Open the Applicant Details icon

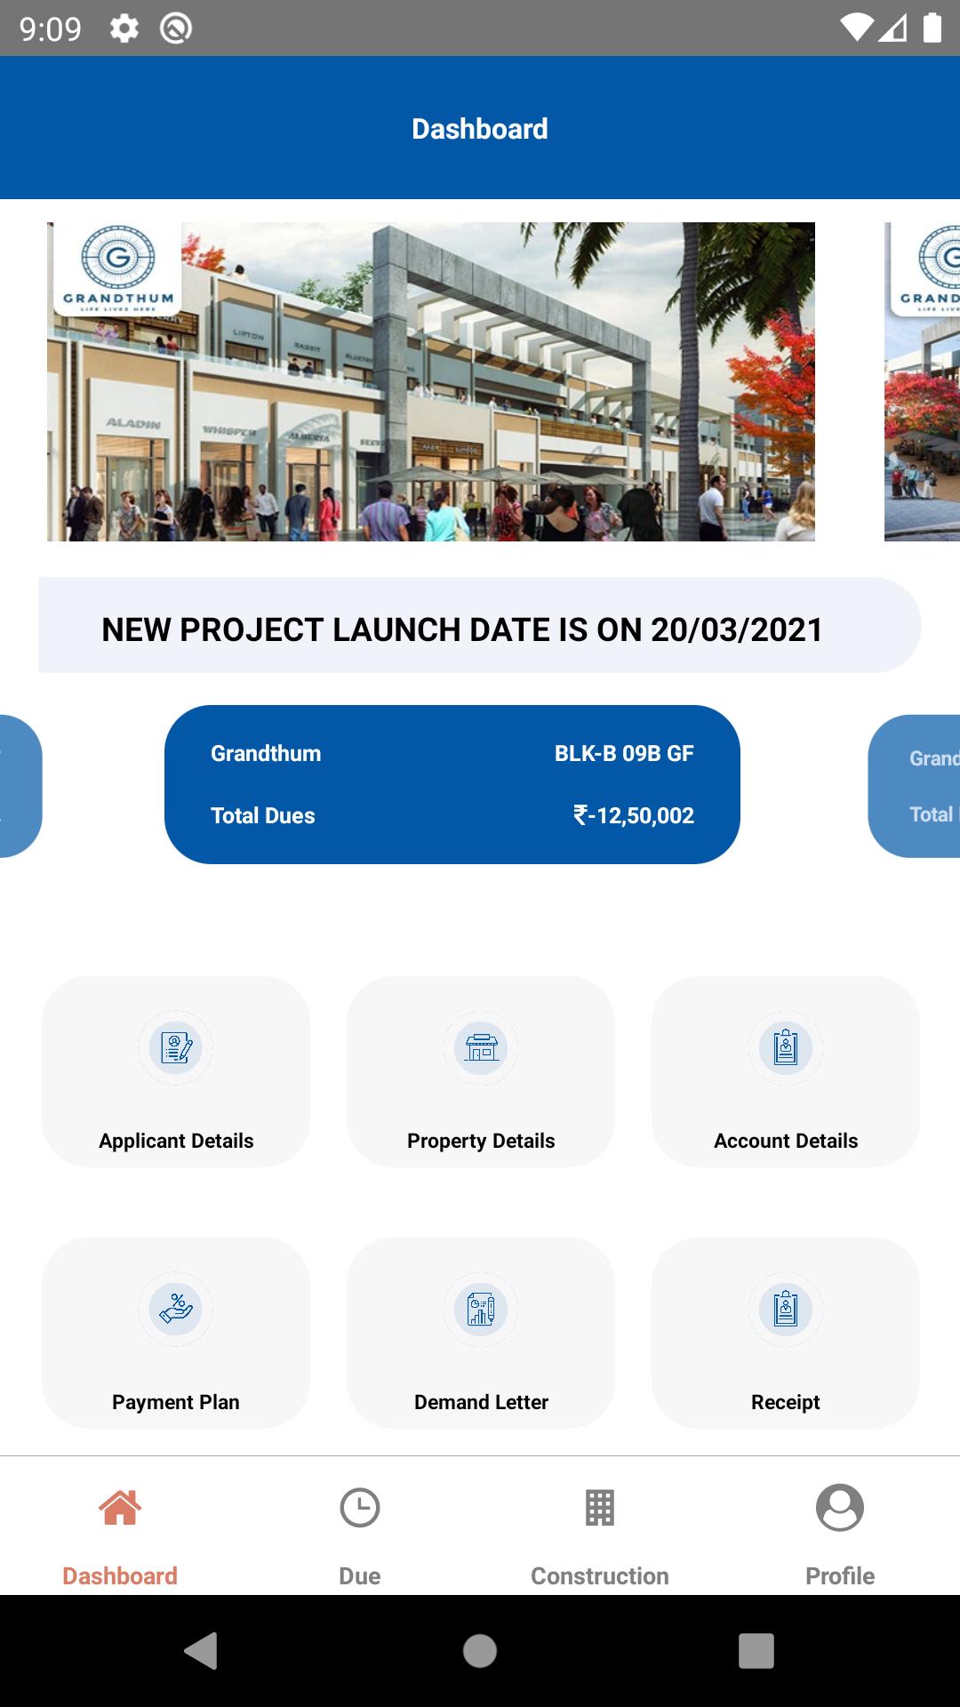pyautogui.click(x=176, y=1047)
